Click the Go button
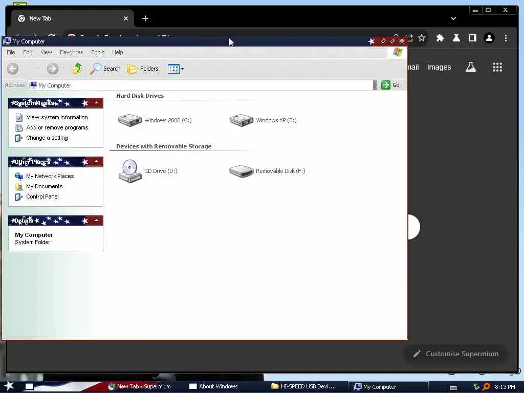Screen dimensions: 524x393 point(390,85)
